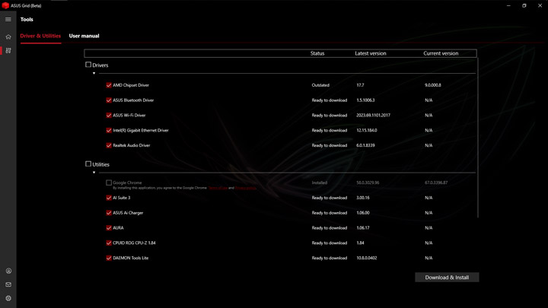Uncheck ASUS Ai Charger
Image resolution: width=548 pixels, height=308 pixels.
click(x=109, y=213)
